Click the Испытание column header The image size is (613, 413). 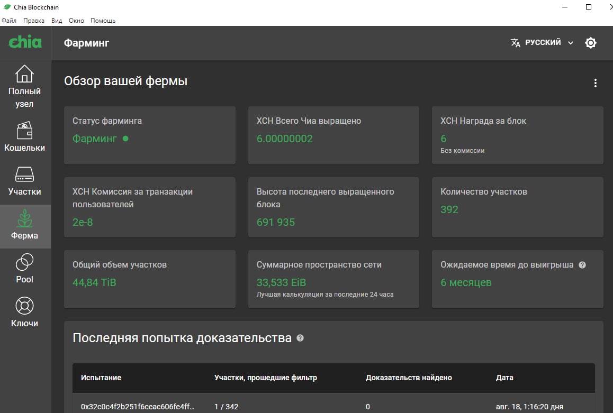[x=101, y=378]
